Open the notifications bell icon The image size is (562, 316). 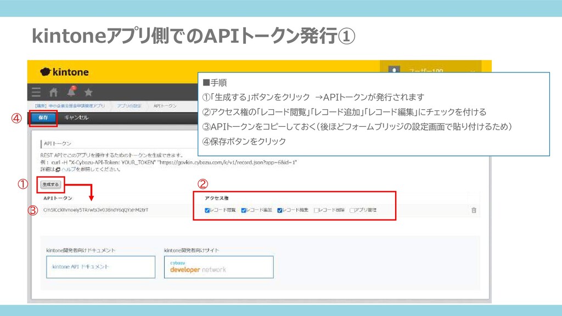[71, 92]
